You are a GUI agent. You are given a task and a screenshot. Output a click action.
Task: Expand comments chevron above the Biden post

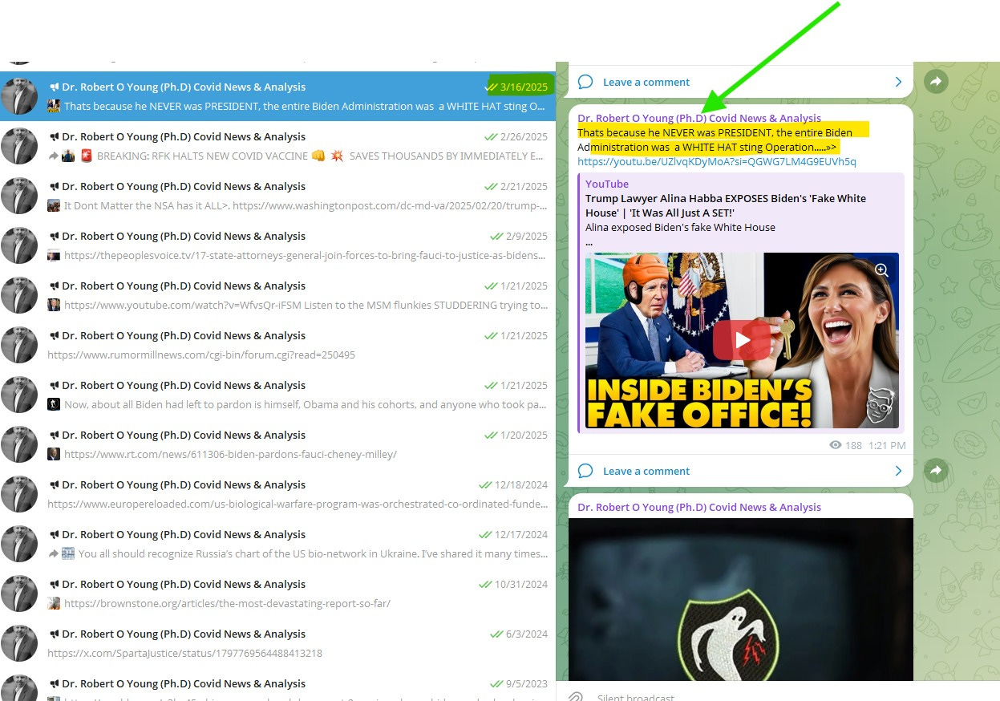point(898,82)
